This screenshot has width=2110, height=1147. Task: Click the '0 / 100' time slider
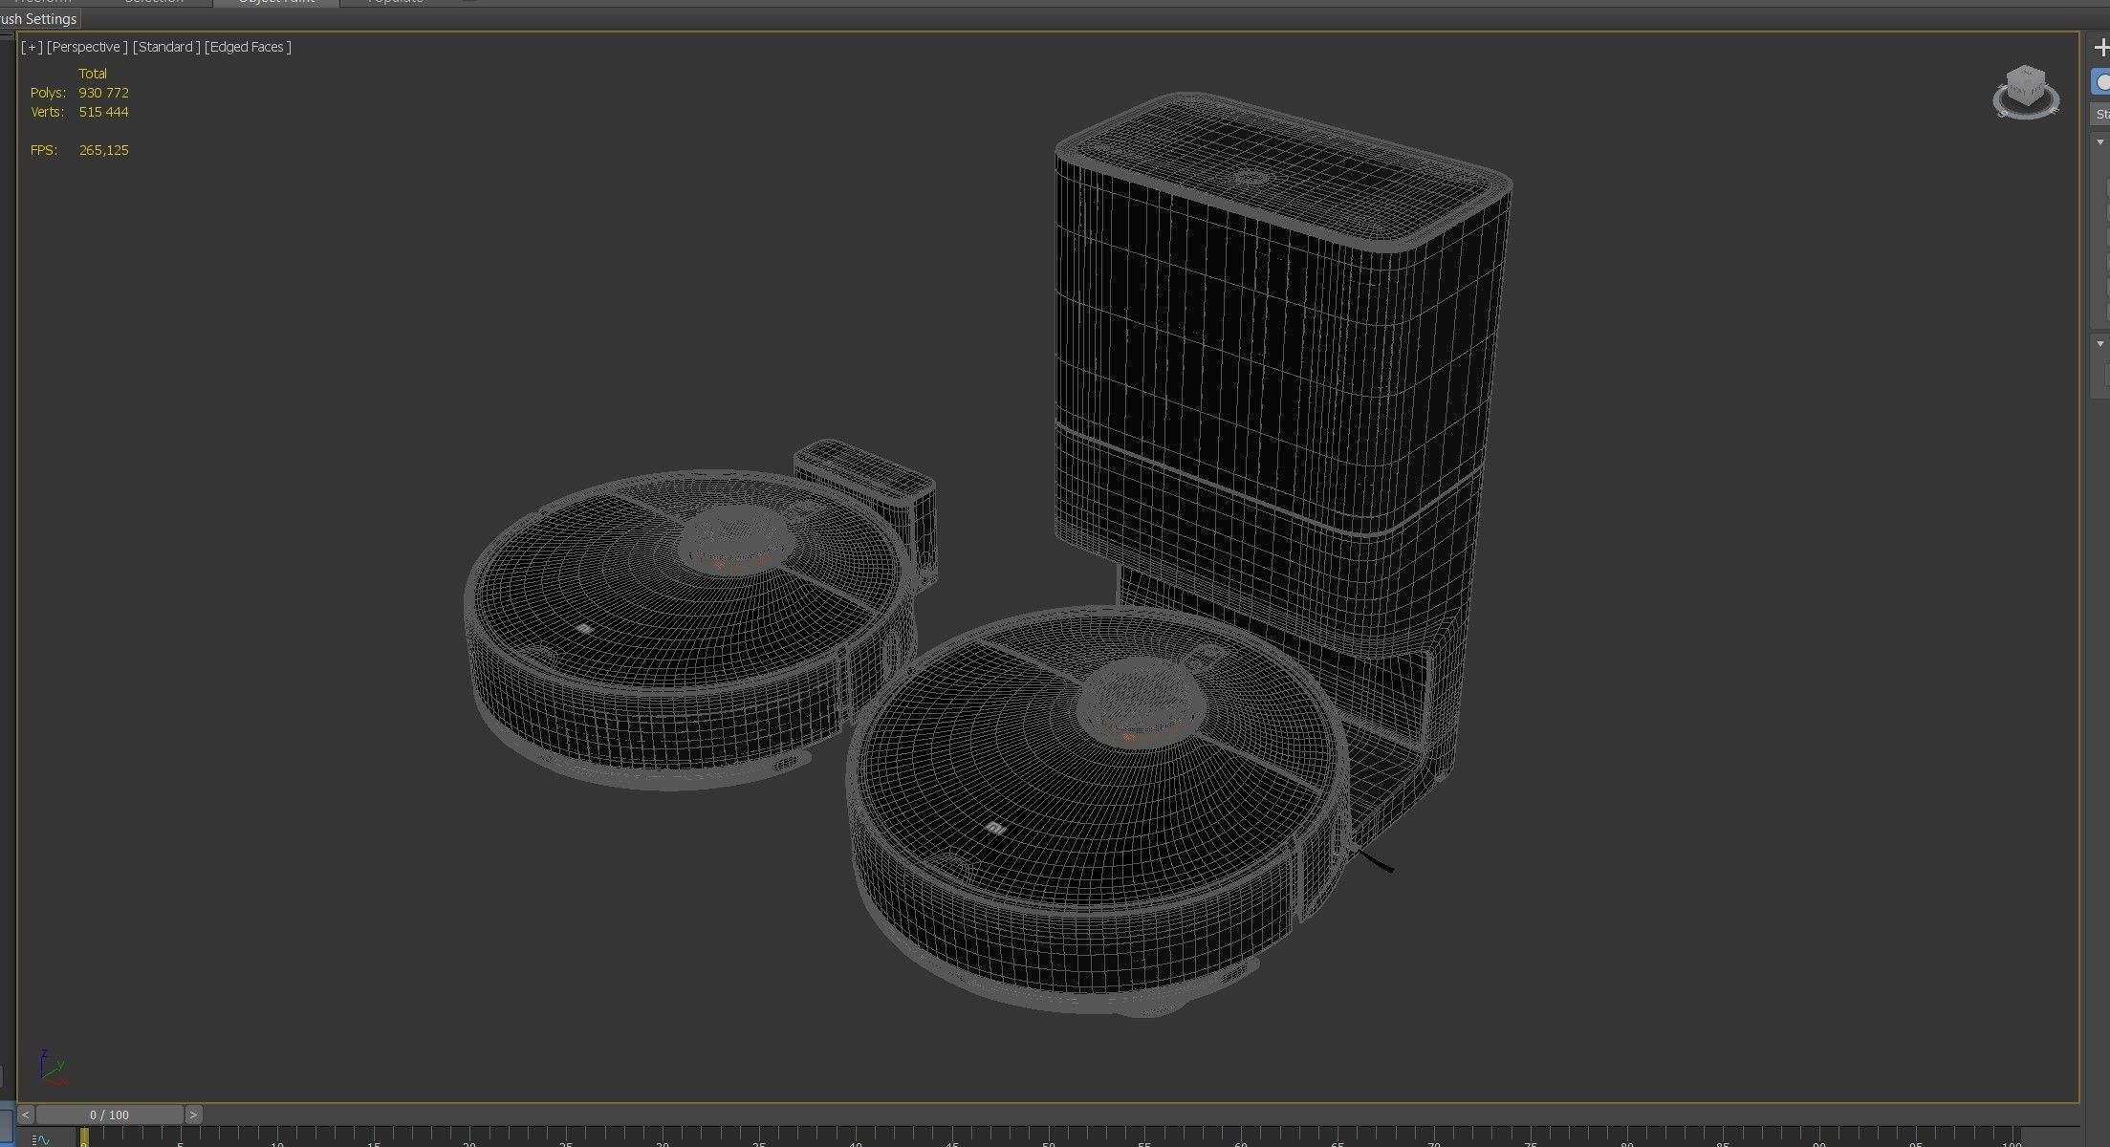109,1115
